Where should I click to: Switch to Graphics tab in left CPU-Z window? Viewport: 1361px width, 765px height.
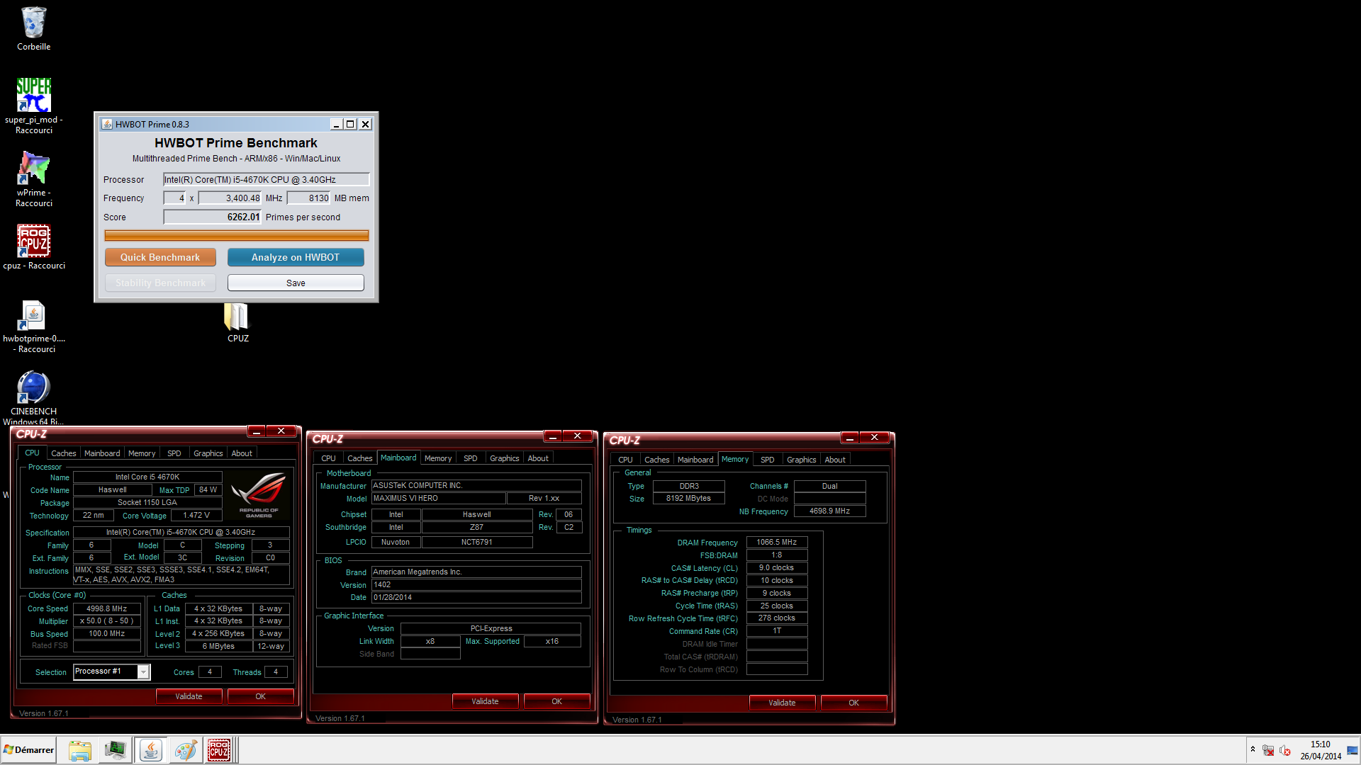pos(208,453)
